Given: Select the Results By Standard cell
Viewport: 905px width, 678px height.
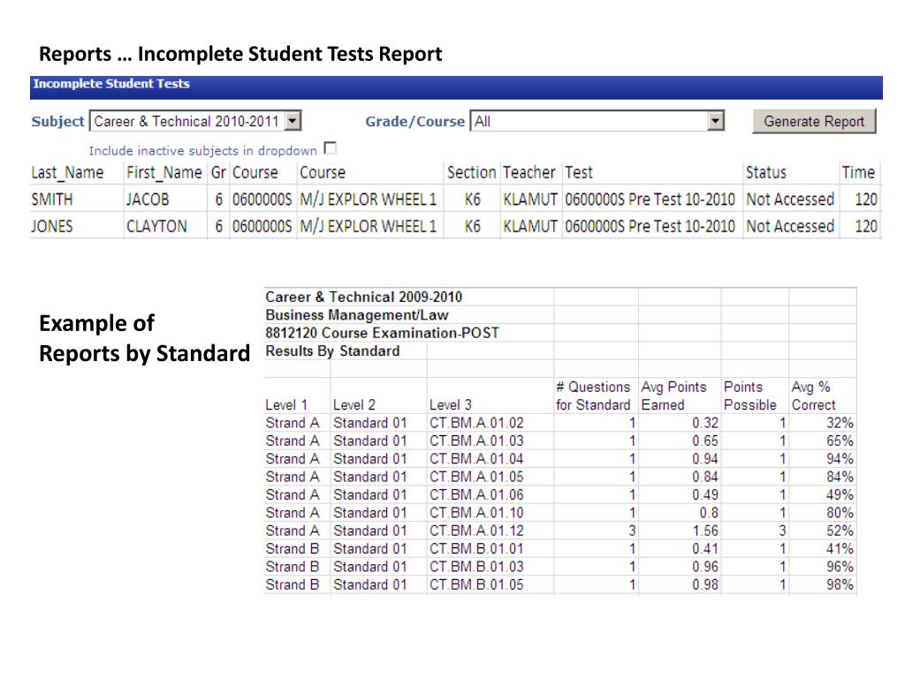Looking at the screenshot, I should coord(332,350).
